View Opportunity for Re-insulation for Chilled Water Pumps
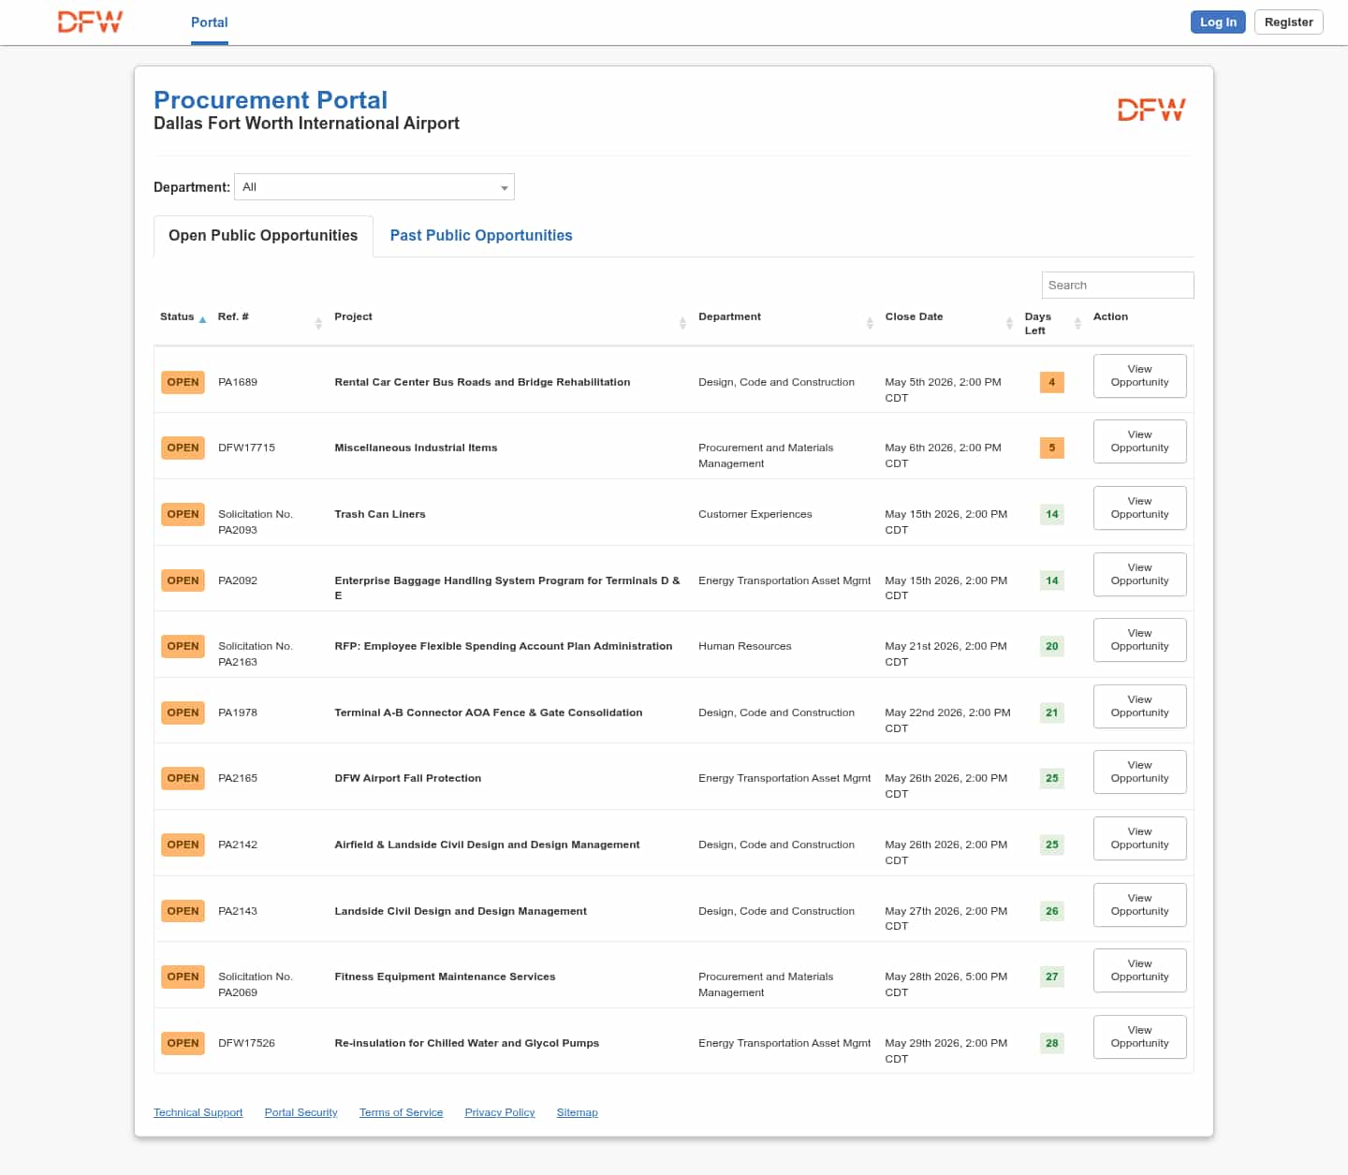This screenshot has height=1175, width=1348. pyautogui.click(x=1140, y=1036)
